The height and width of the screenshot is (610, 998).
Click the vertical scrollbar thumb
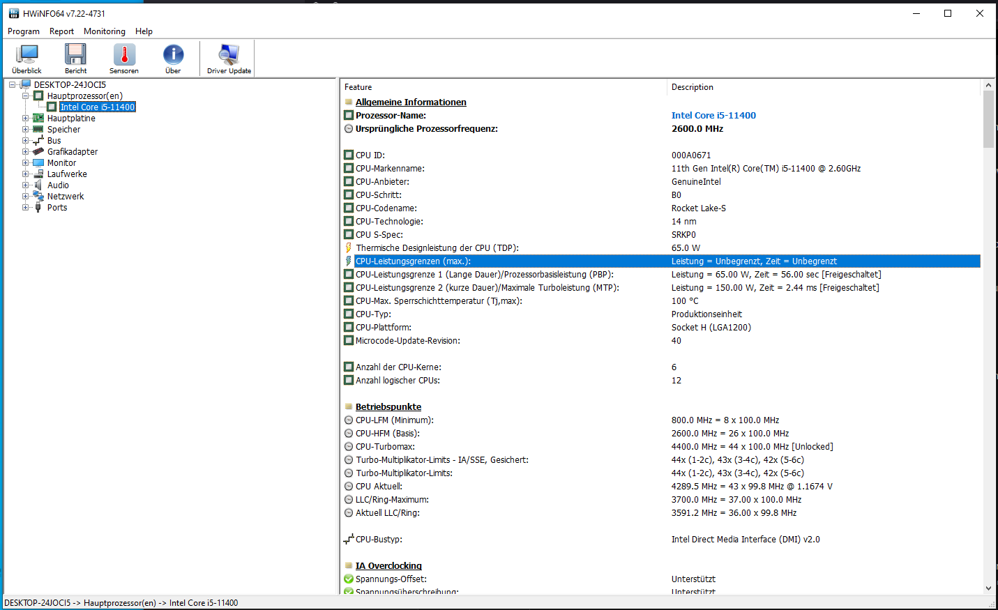point(988,119)
